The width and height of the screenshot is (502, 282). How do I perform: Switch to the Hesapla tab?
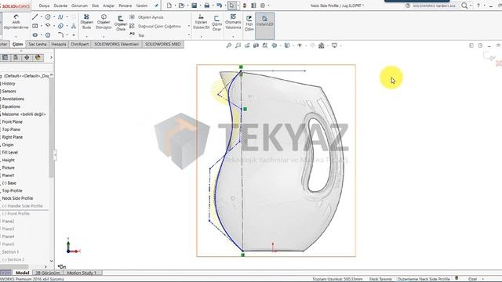pyautogui.click(x=59, y=44)
